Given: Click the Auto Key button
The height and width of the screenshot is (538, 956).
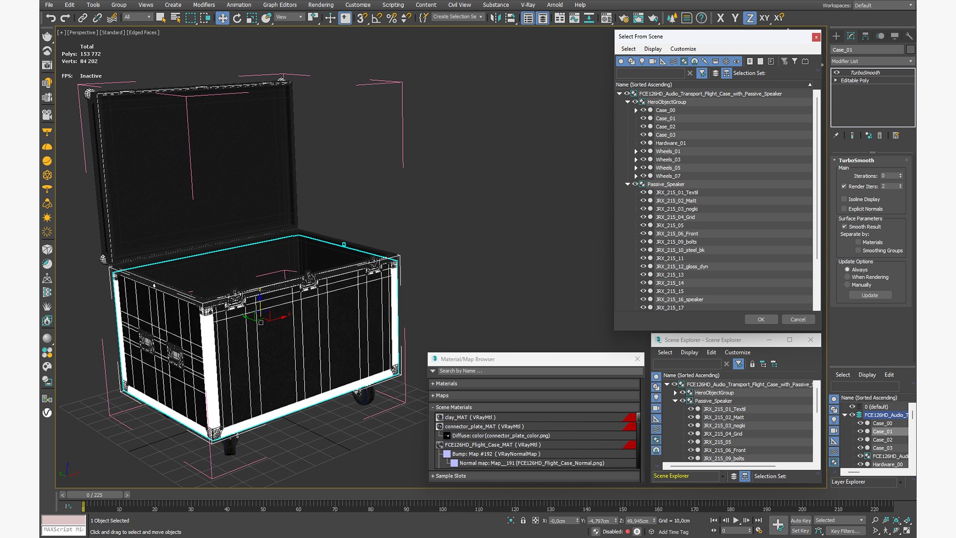Looking at the screenshot, I should pyautogui.click(x=800, y=521).
